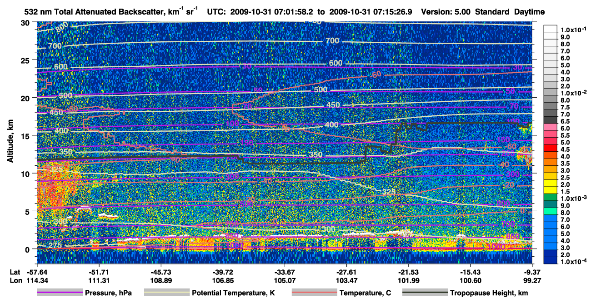Click longitude value 108.89
This screenshot has height=303, width=591.
coord(160,280)
